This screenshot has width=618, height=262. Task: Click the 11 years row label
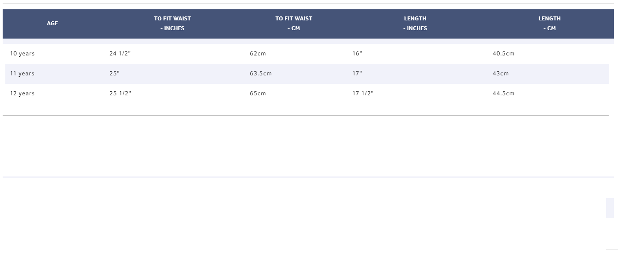(x=22, y=74)
